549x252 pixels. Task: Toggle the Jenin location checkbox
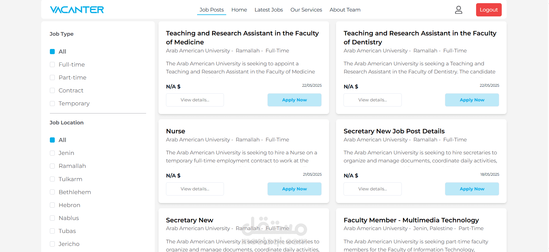tap(52, 153)
